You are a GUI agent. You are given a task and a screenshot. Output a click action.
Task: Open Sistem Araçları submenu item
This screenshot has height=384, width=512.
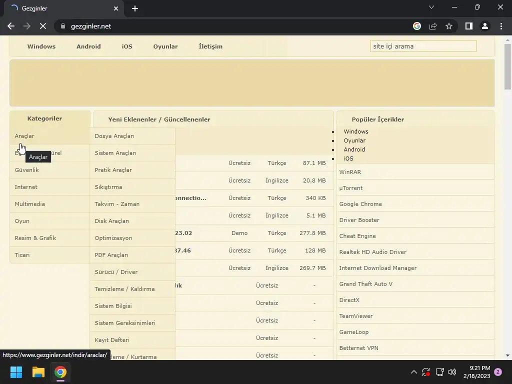point(132,153)
